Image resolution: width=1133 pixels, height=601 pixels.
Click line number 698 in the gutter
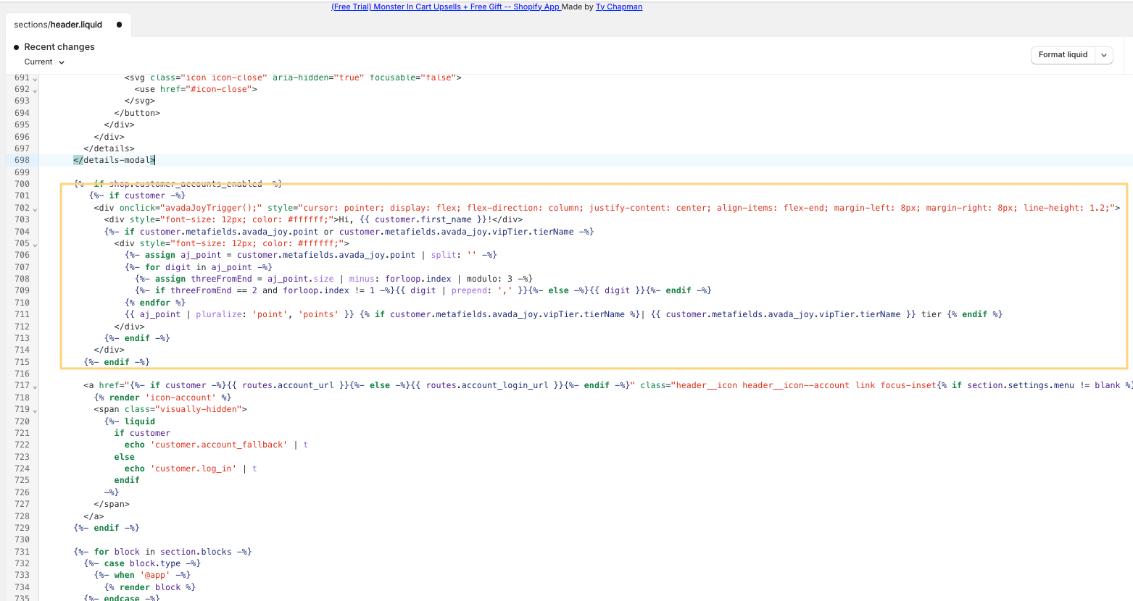pos(22,160)
